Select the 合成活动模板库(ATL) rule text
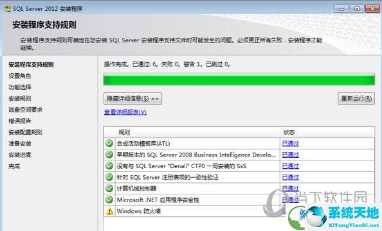This screenshot has height=231, width=382. (x=143, y=144)
